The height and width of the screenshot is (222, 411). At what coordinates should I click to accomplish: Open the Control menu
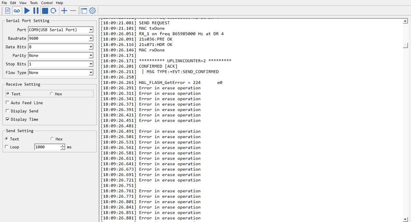coord(46,3)
